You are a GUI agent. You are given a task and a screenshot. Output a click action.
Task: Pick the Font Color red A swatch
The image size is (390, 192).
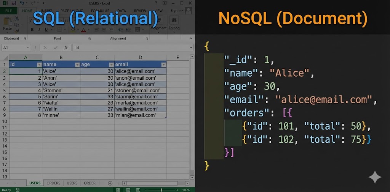[83, 30]
